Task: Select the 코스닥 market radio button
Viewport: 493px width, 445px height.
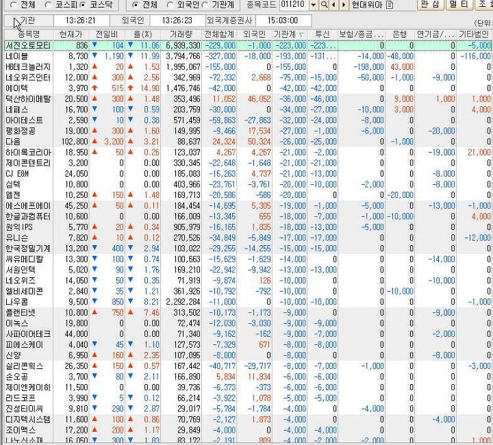Action: [83, 5]
